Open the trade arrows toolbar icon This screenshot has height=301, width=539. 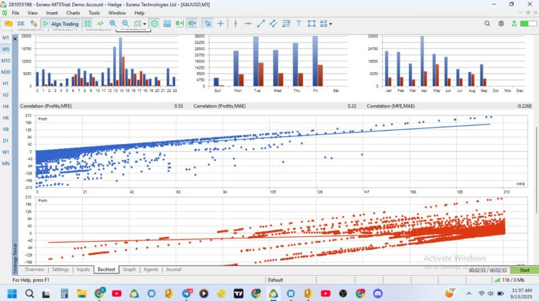pyautogui.click(x=34, y=24)
